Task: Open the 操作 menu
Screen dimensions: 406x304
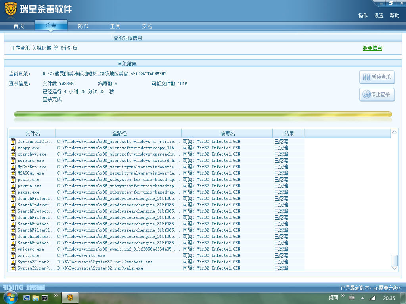Action: click(363, 15)
